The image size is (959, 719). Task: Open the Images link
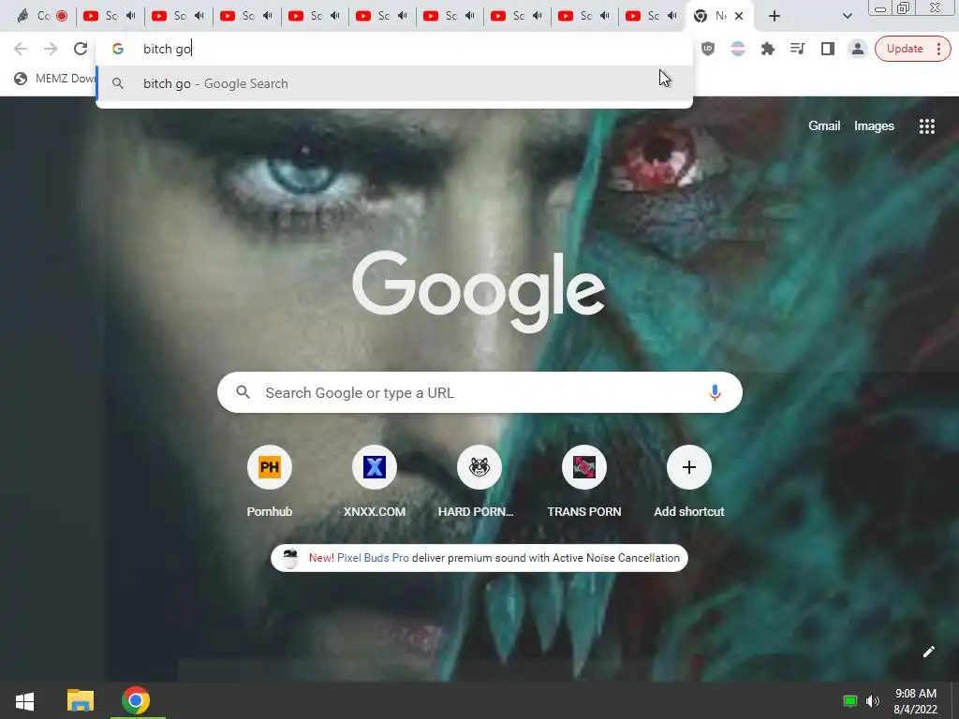coord(874,126)
